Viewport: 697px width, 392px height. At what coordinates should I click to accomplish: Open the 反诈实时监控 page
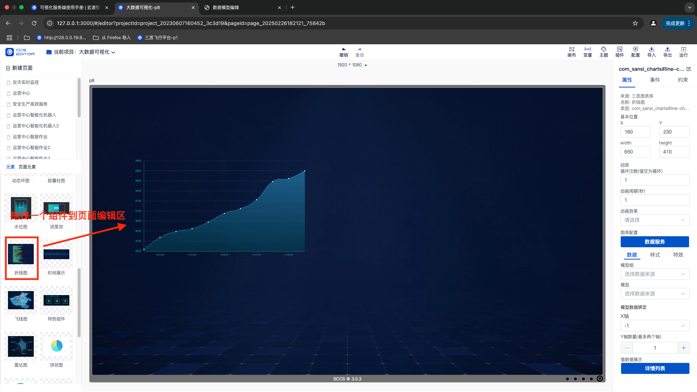point(25,82)
